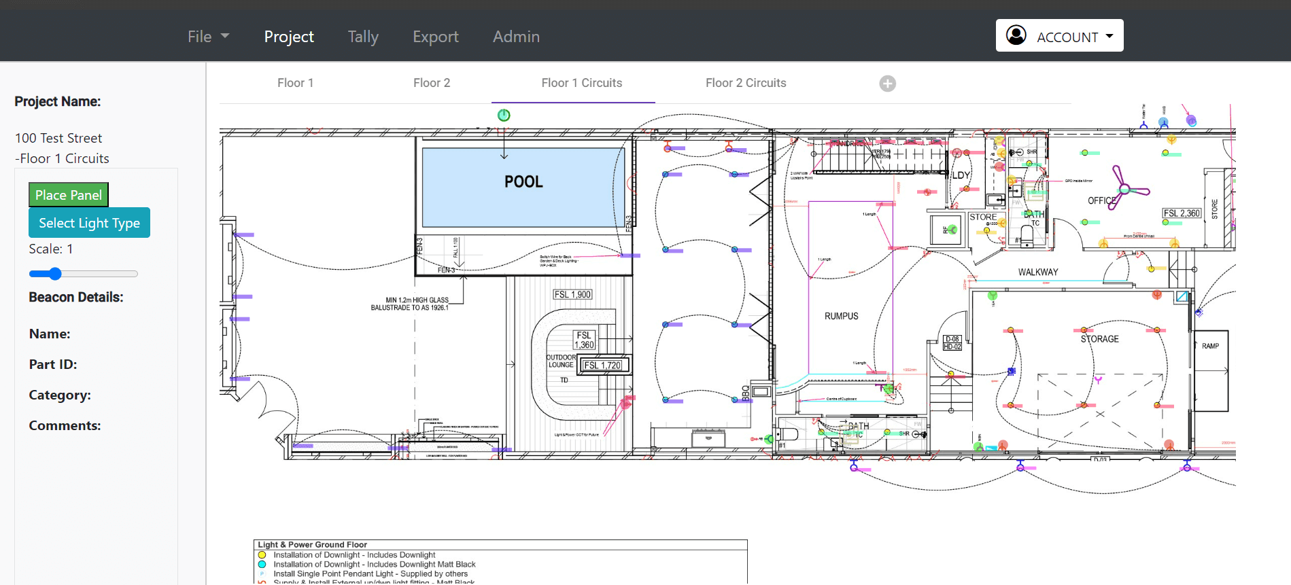Click the Scale slider handle
This screenshot has height=585, width=1291.
[x=55, y=274]
